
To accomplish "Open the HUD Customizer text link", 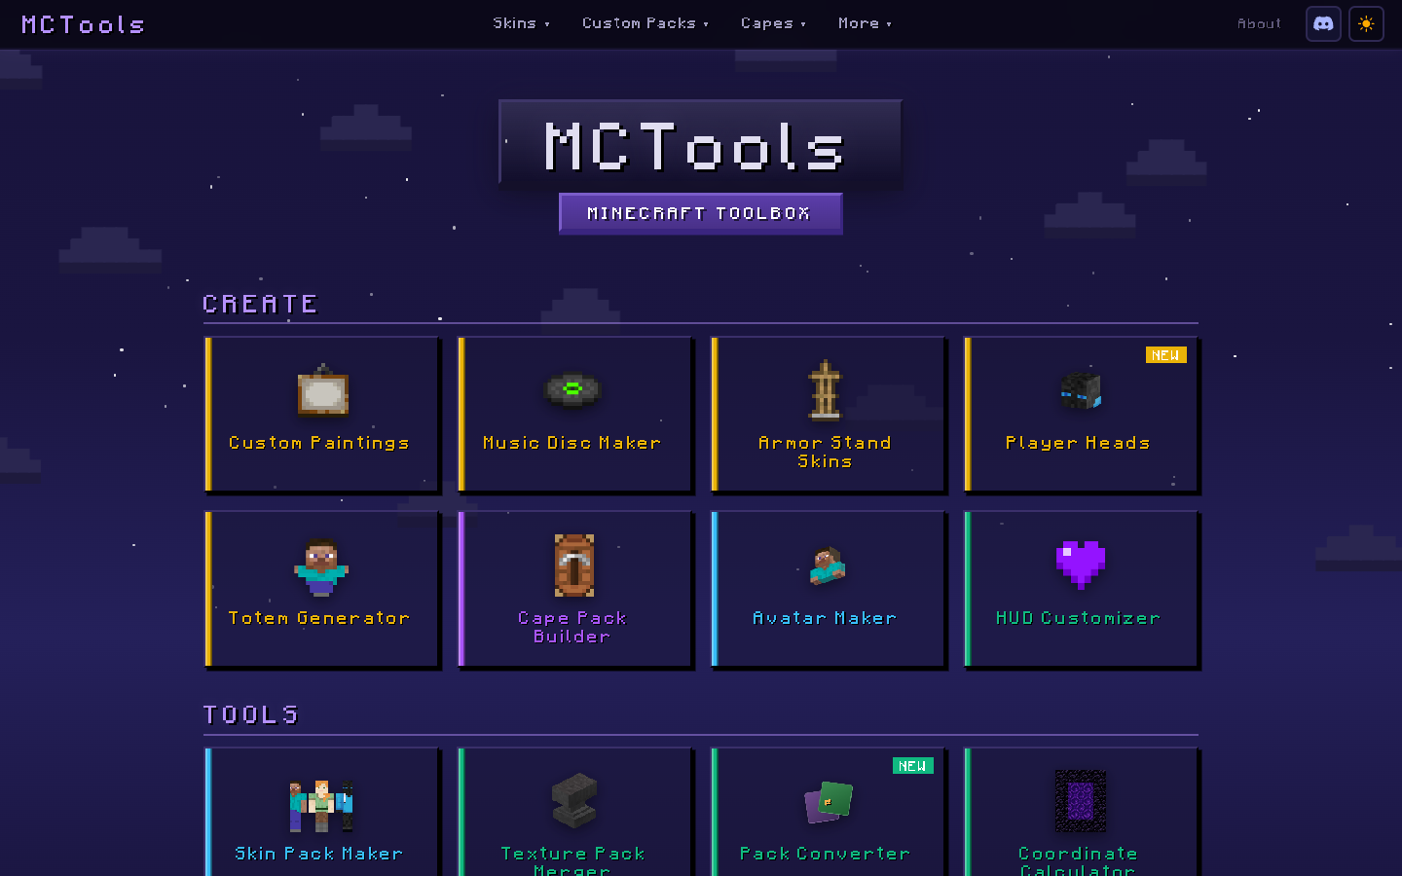I will [1078, 618].
